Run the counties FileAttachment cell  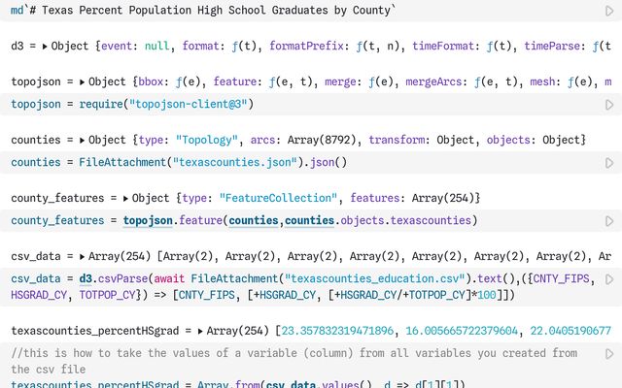pos(609,162)
